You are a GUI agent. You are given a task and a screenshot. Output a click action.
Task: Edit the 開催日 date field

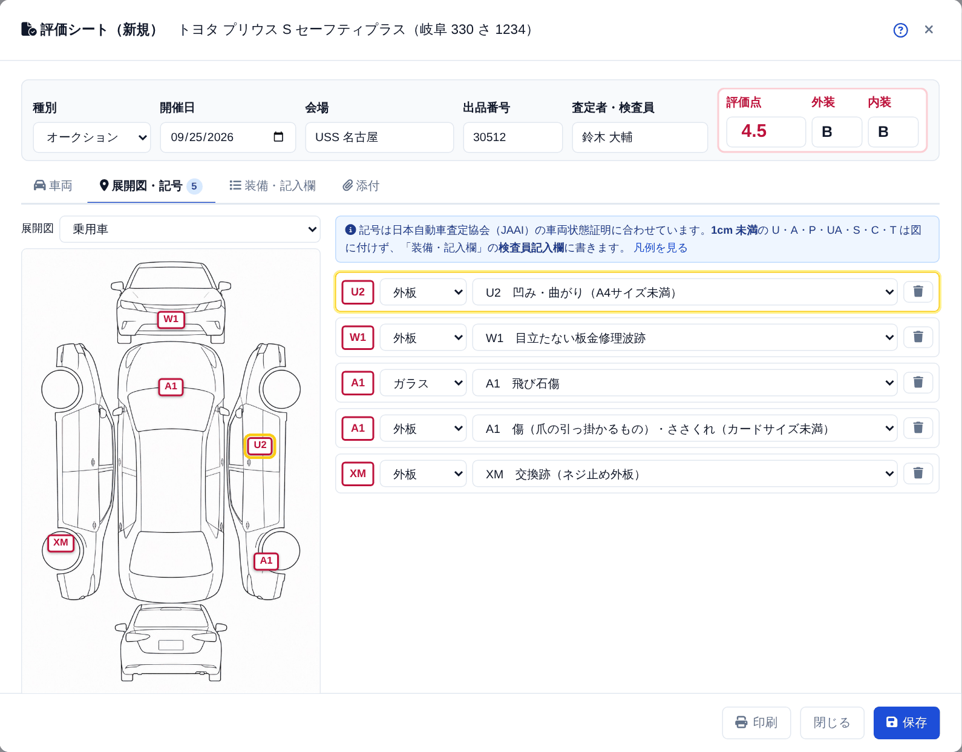pyautogui.click(x=227, y=137)
